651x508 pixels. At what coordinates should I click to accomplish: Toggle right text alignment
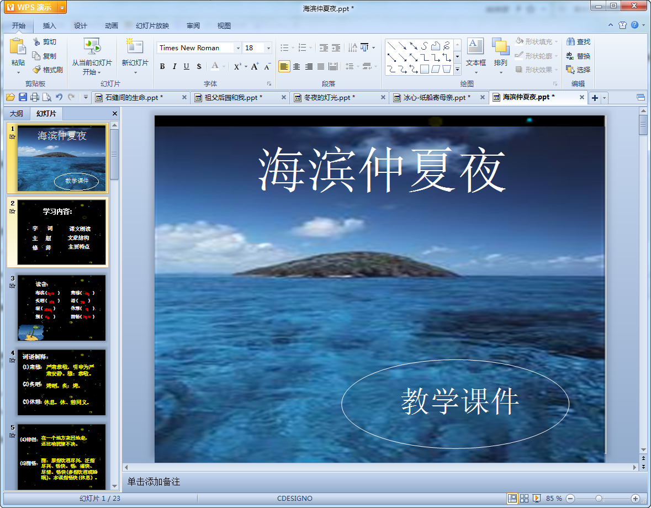(x=309, y=66)
